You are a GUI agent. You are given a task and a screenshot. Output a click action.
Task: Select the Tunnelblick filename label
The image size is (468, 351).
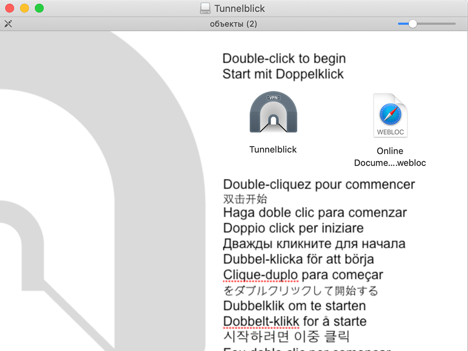click(x=273, y=150)
